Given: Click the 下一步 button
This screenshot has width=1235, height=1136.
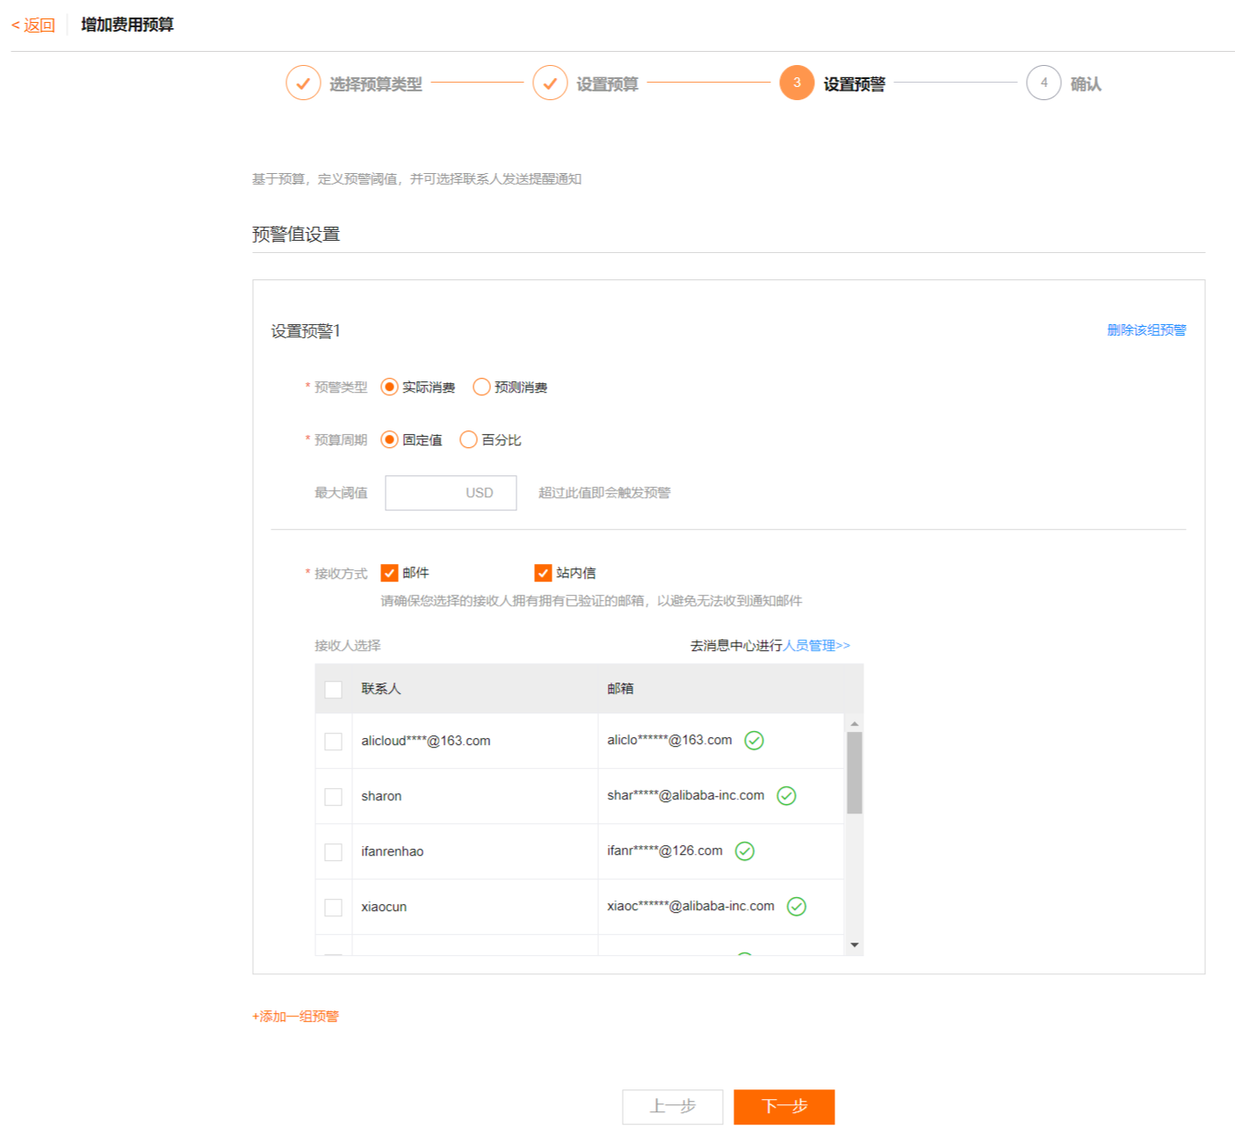Looking at the screenshot, I should click(x=784, y=1107).
